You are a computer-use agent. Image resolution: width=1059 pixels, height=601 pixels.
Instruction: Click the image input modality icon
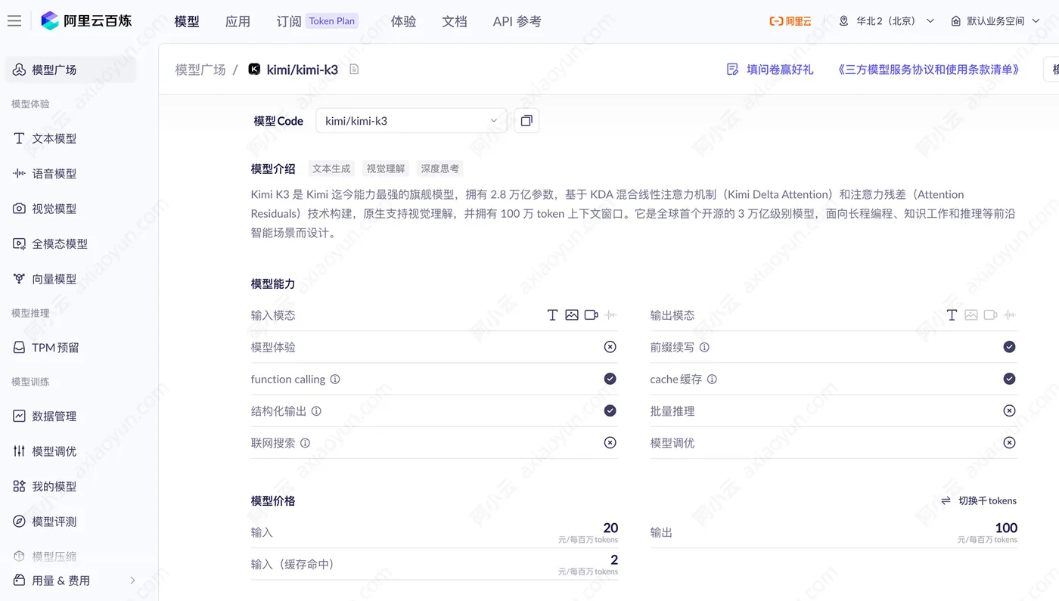click(572, 315)
